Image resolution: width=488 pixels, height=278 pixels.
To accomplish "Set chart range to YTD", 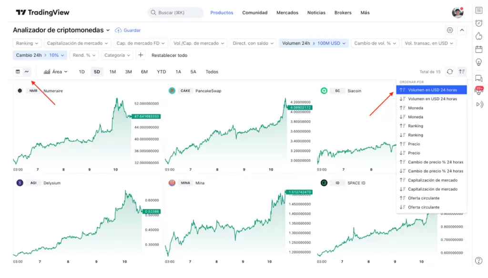I will (x=161, y=72).
